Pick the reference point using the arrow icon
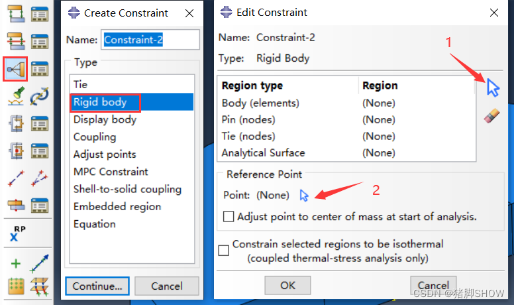Image resolution: width=514 pixels, height=305 pixels. [304, 195]
